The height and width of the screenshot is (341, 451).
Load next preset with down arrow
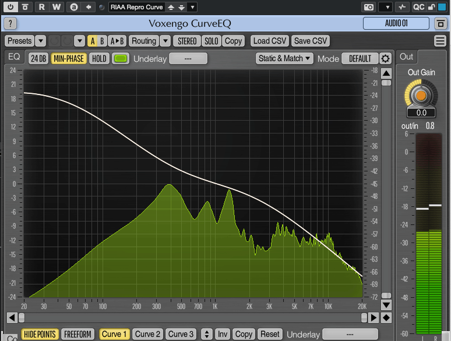pyautogui.click(x=181, y=7)
